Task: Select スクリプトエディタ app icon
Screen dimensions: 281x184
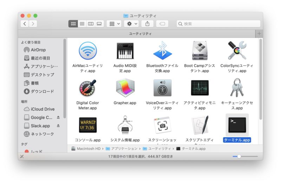Action: pyautogui.click(x=200, y=125)
